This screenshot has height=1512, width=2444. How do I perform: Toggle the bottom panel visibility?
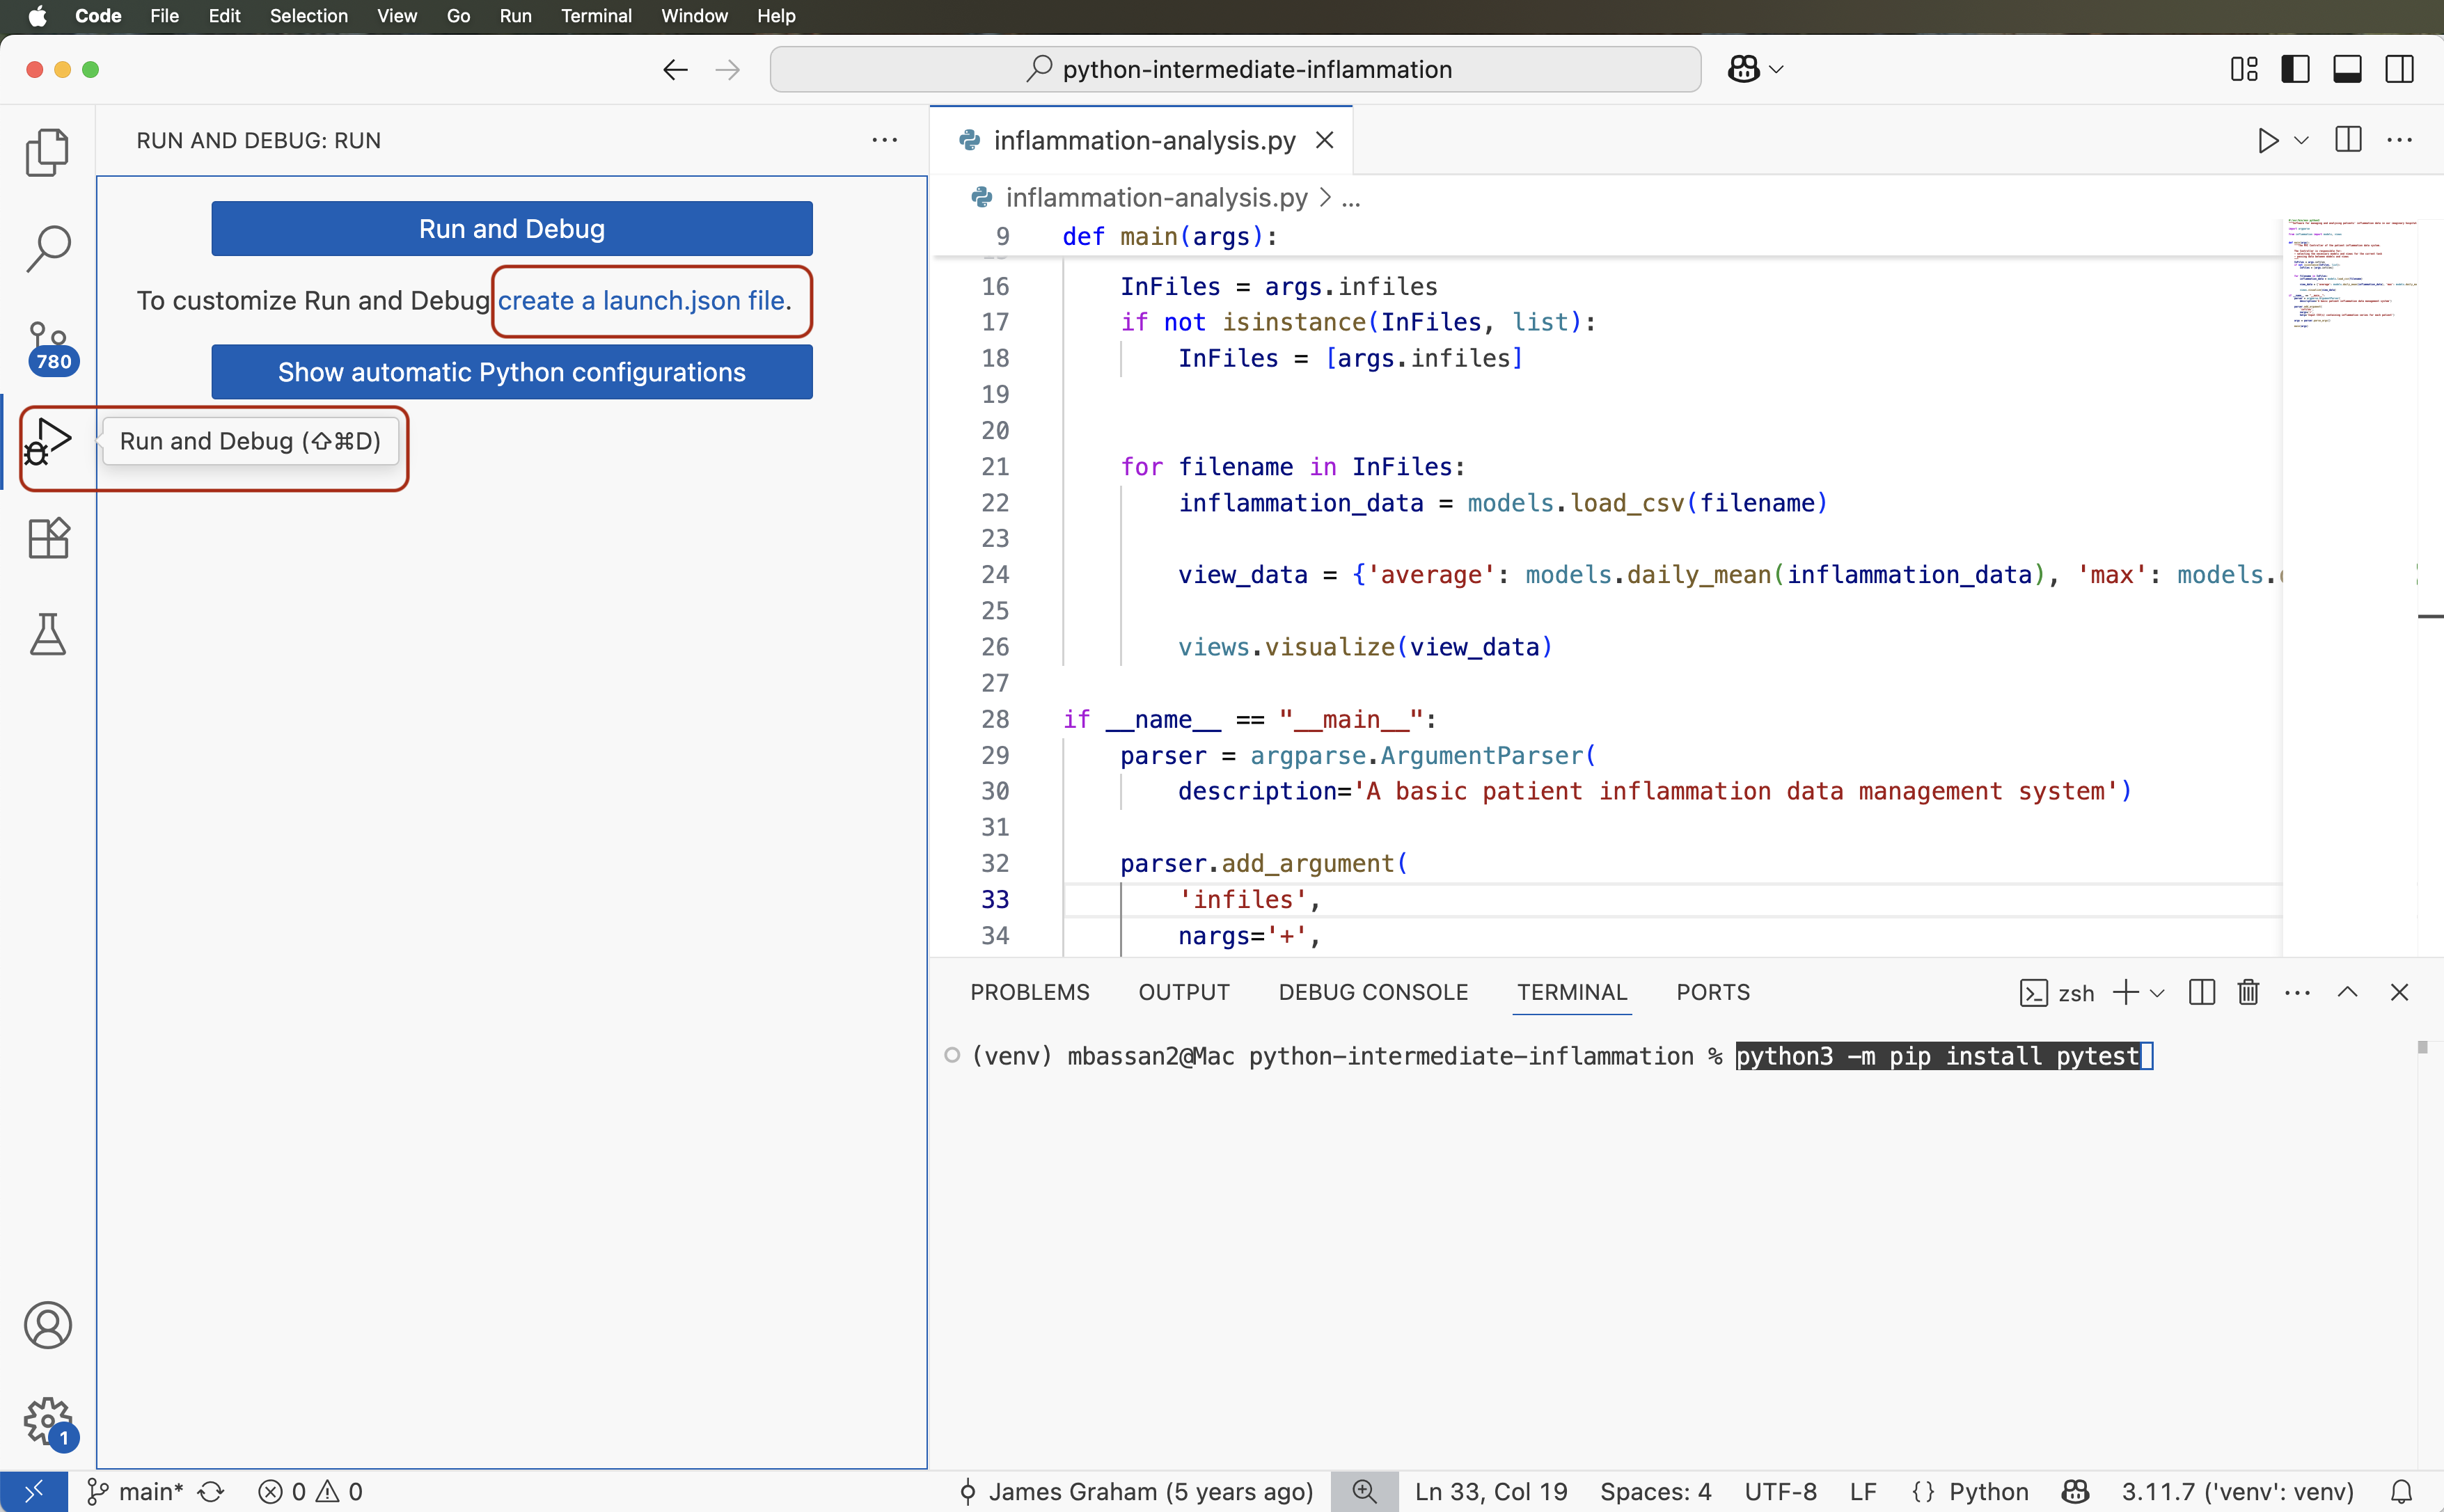(2347, 68)
